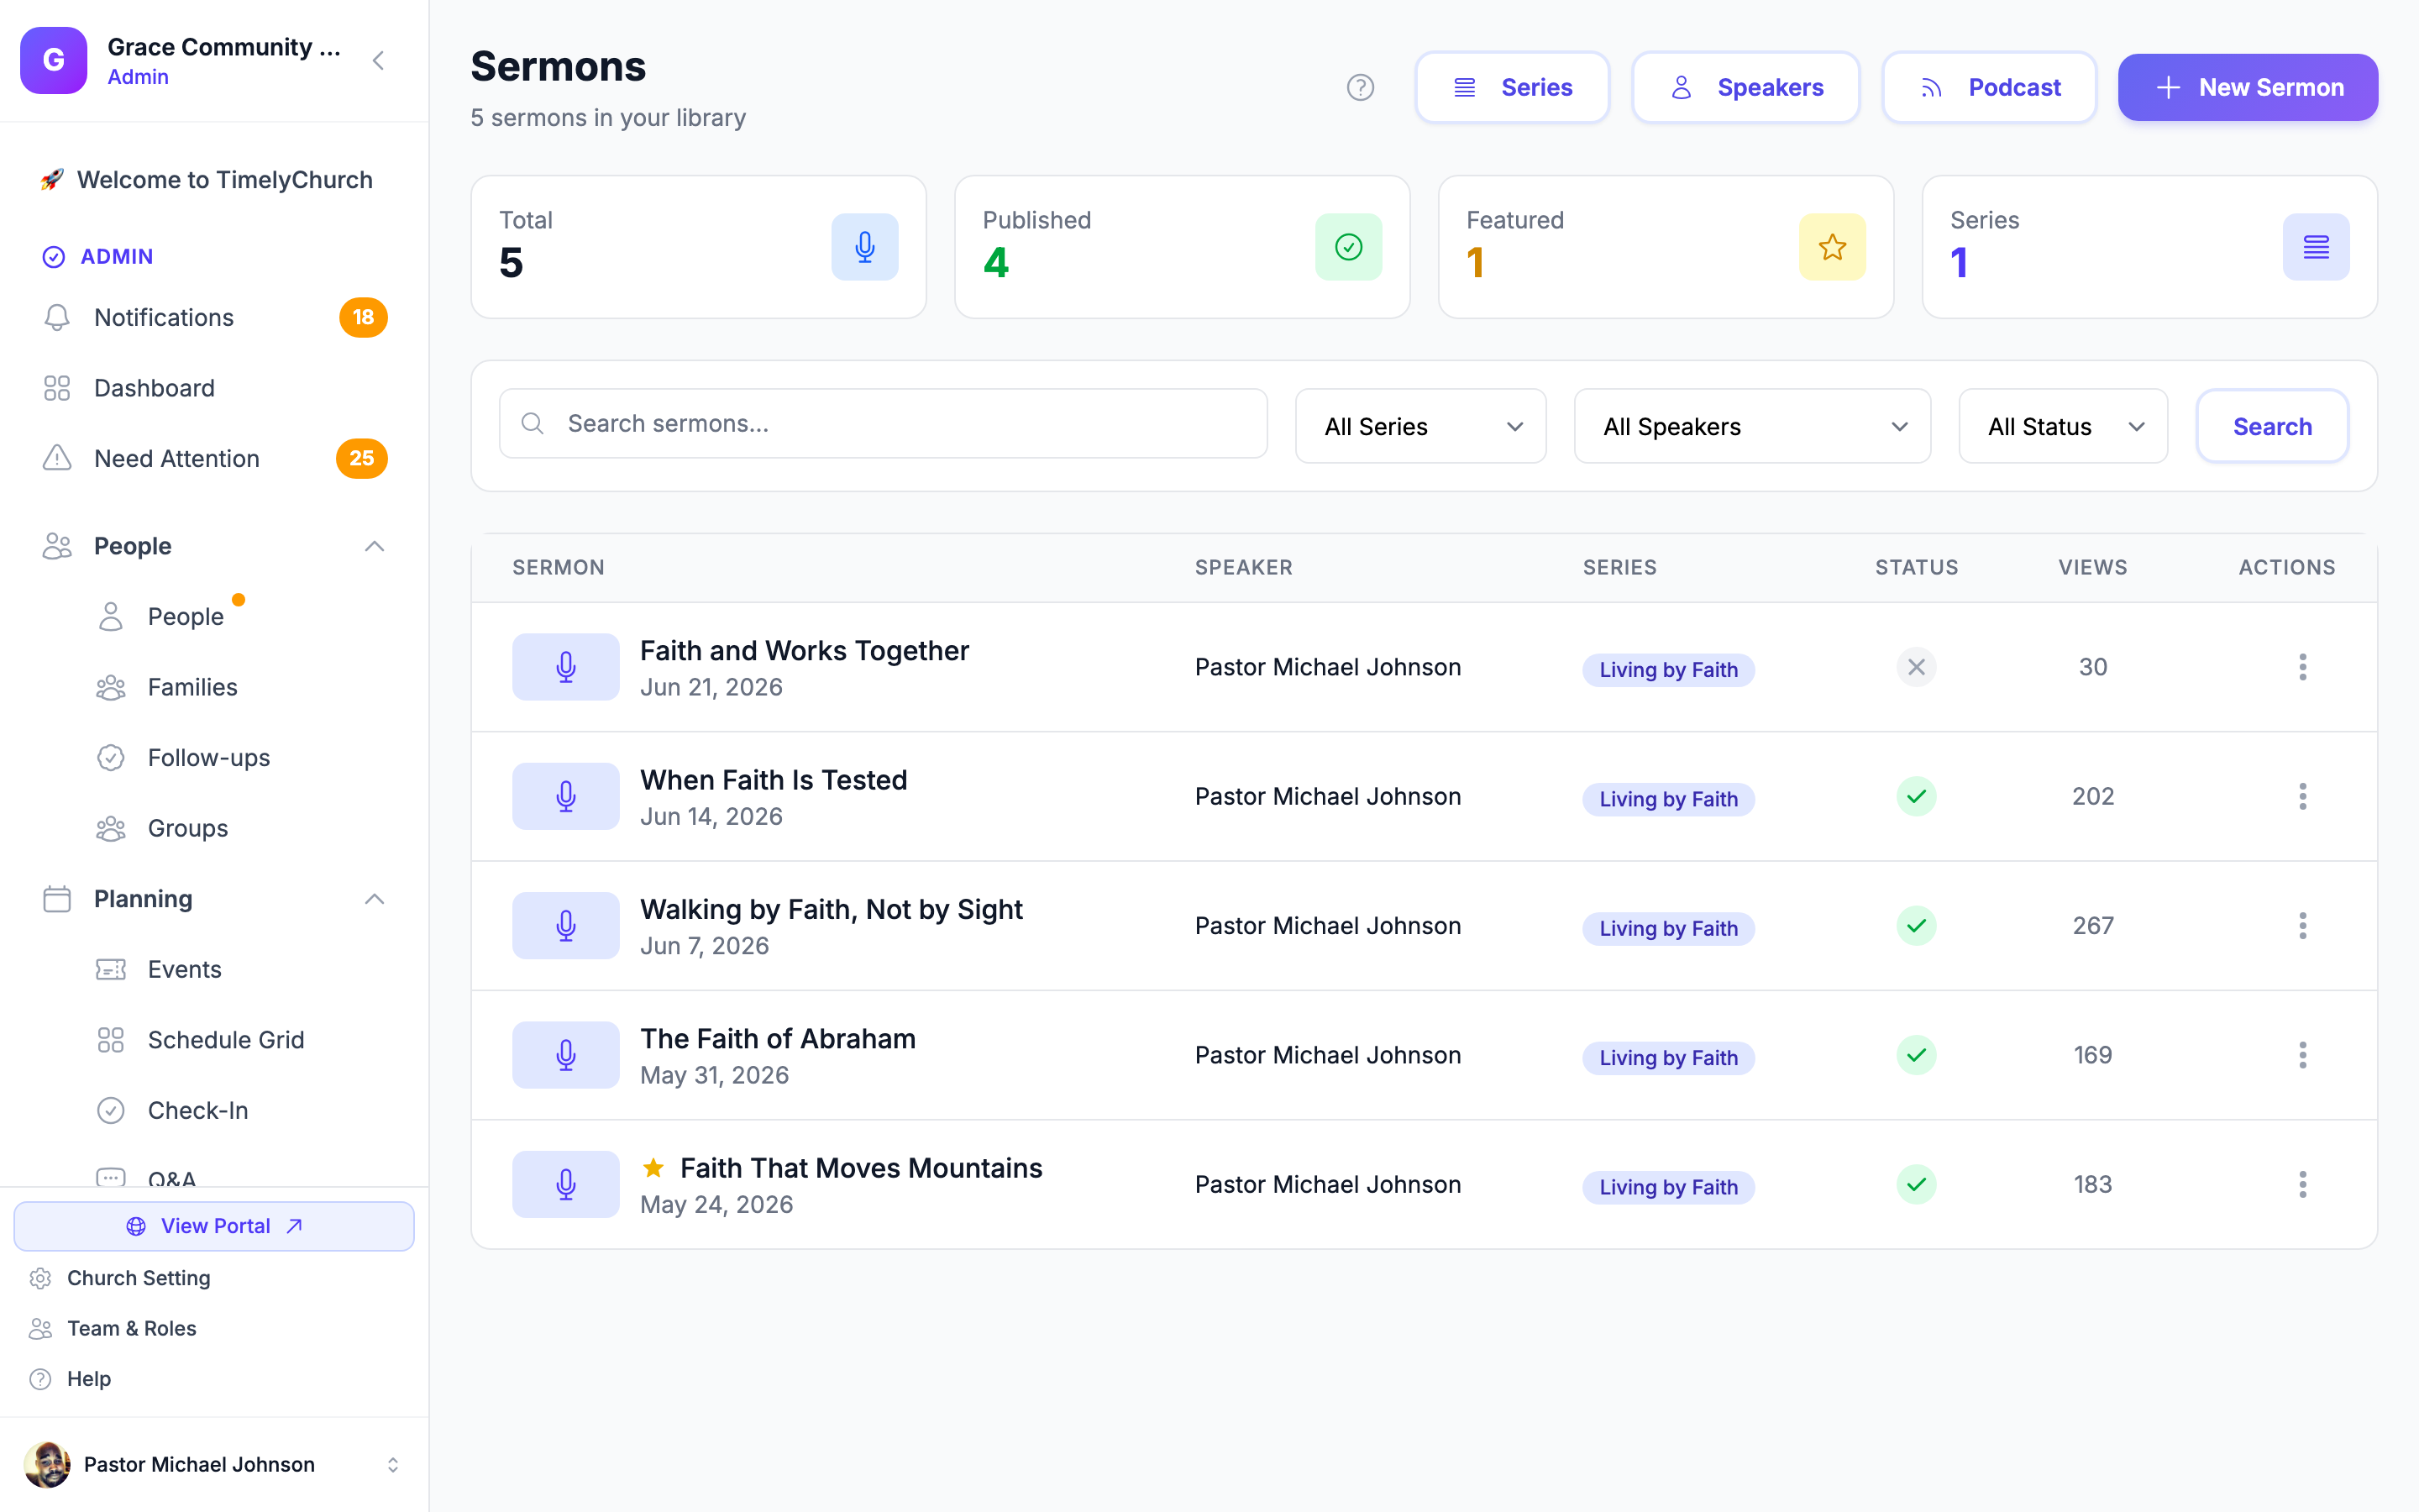Click unpublished X status for Faith and Works Together

coord(1916,667)
